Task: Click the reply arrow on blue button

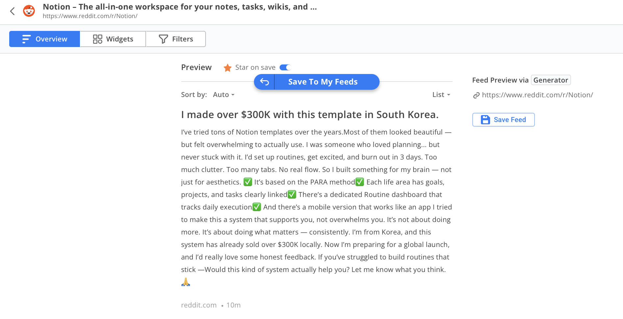Action: click(x=264, y=82)
